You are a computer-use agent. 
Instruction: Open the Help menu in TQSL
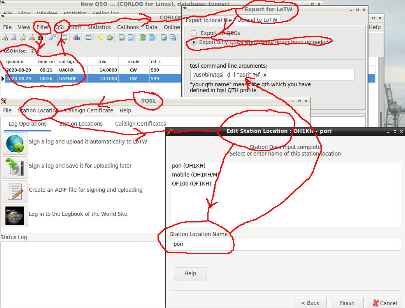pos(125,110)
